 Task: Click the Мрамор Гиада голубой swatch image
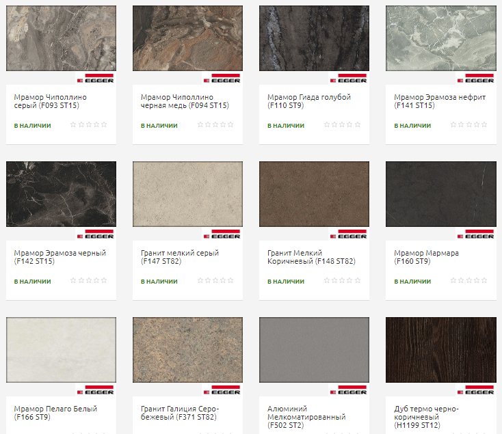coord(314,38)
